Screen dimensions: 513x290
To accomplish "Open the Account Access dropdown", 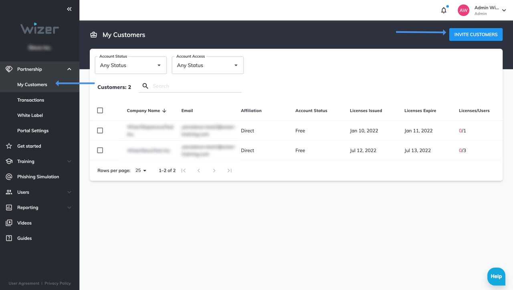I will tap(208, 65).
